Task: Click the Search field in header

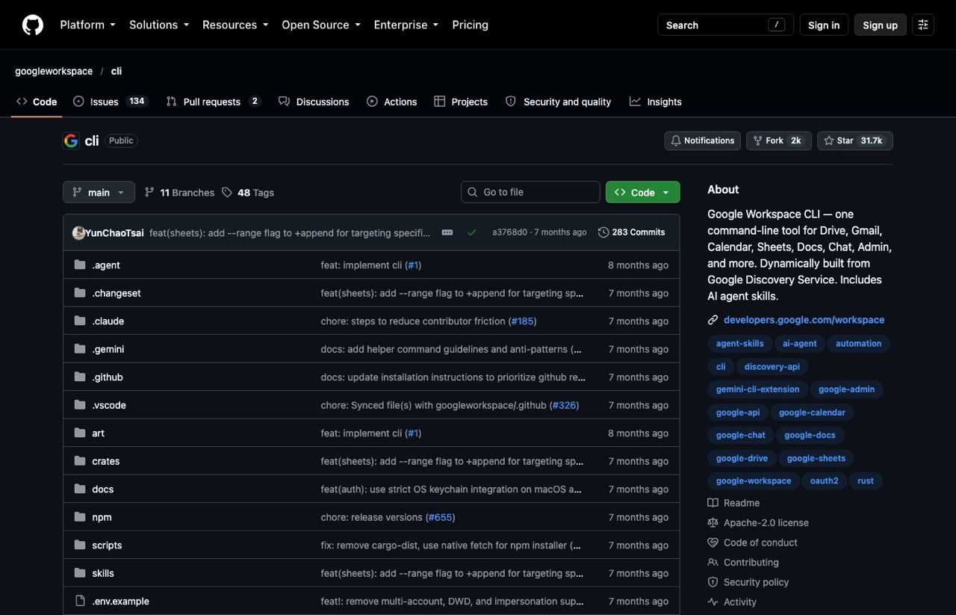Action: tap(725, 25)
